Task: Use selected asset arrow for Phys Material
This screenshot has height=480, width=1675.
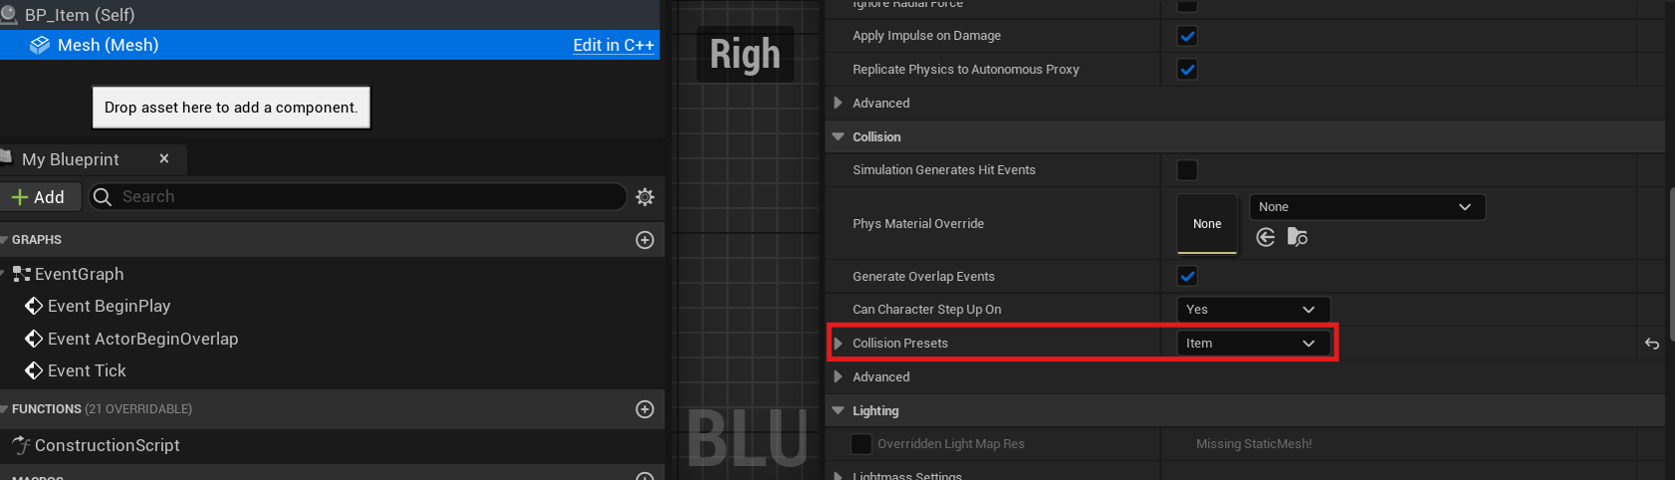Action: click(1266, 237)
